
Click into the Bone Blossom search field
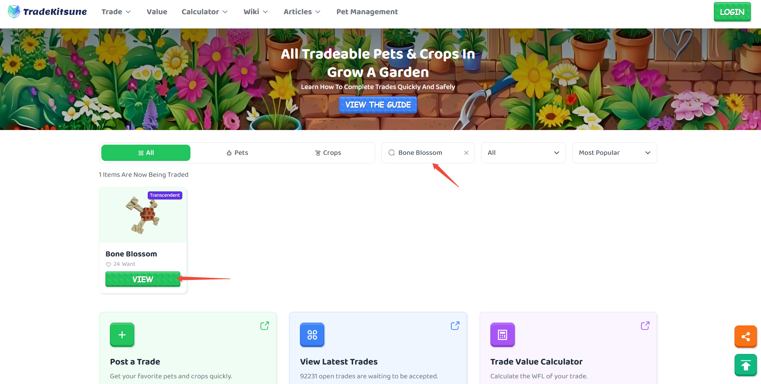[x=428, y=153]
